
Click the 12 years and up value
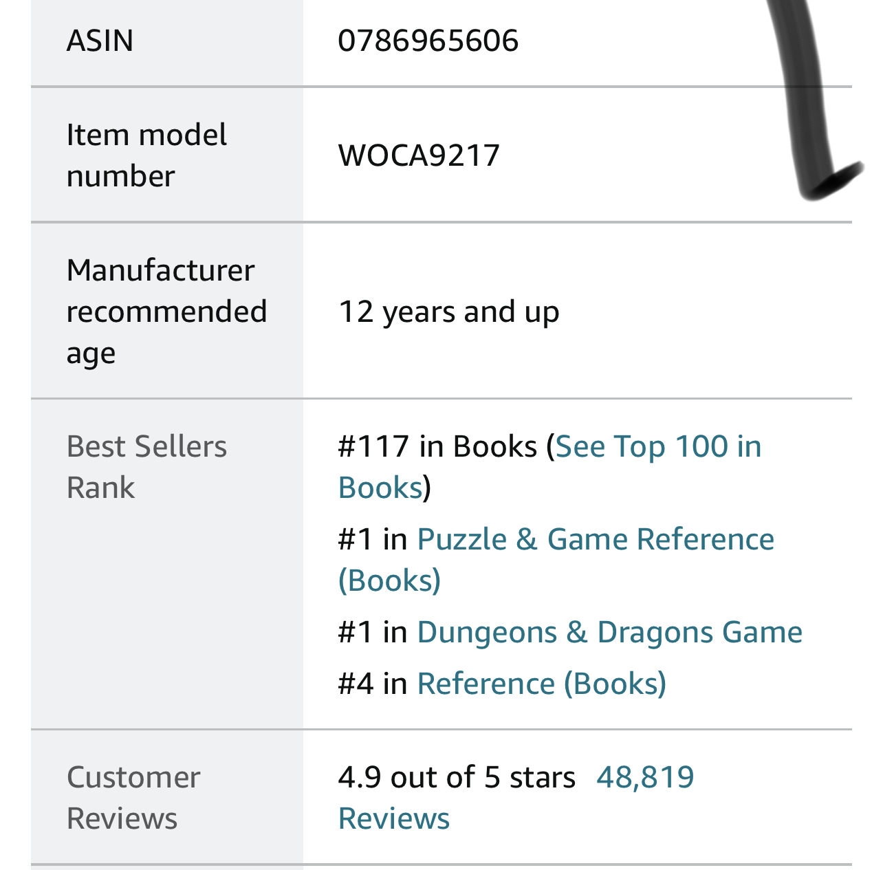click(448, 312)
